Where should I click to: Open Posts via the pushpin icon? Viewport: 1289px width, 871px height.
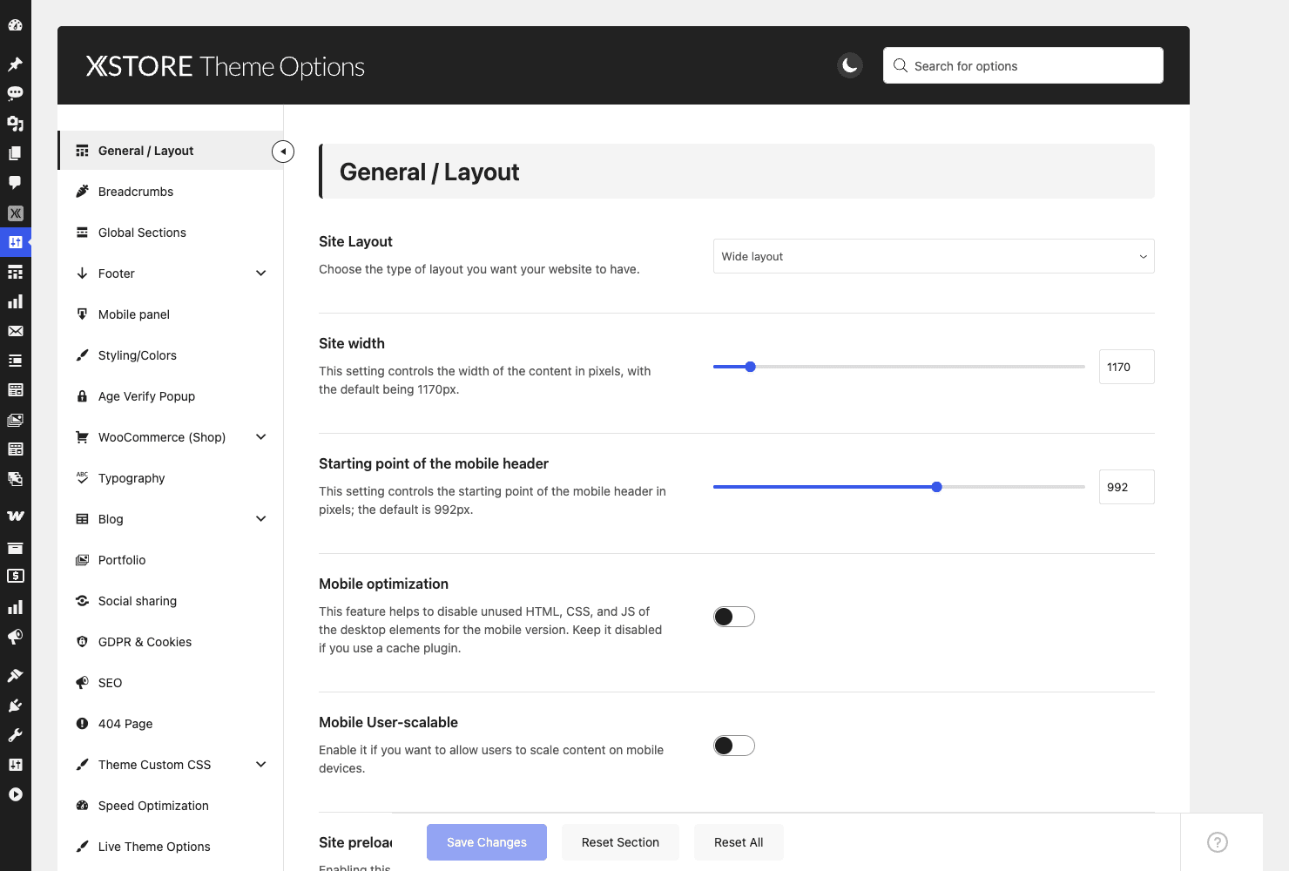pos(15,64)
